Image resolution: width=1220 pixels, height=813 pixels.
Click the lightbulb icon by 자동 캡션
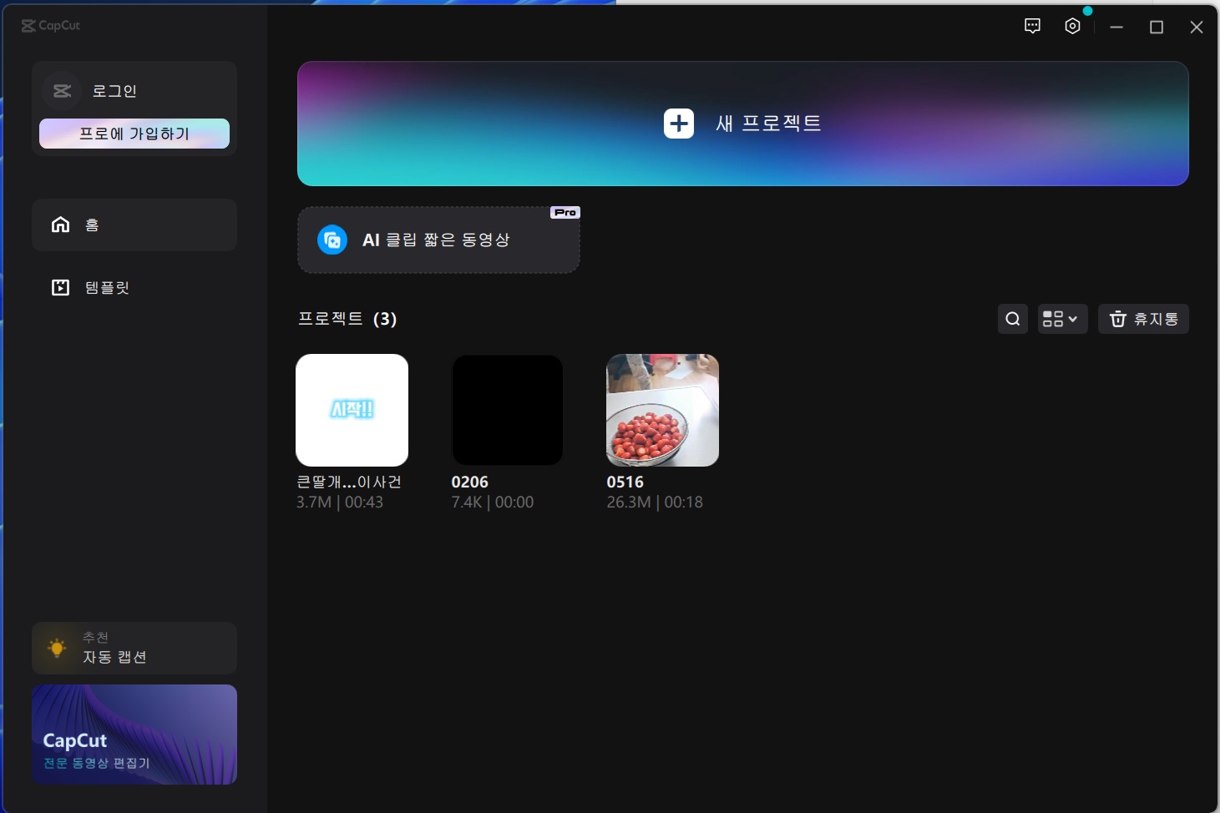tap(57, 648)
